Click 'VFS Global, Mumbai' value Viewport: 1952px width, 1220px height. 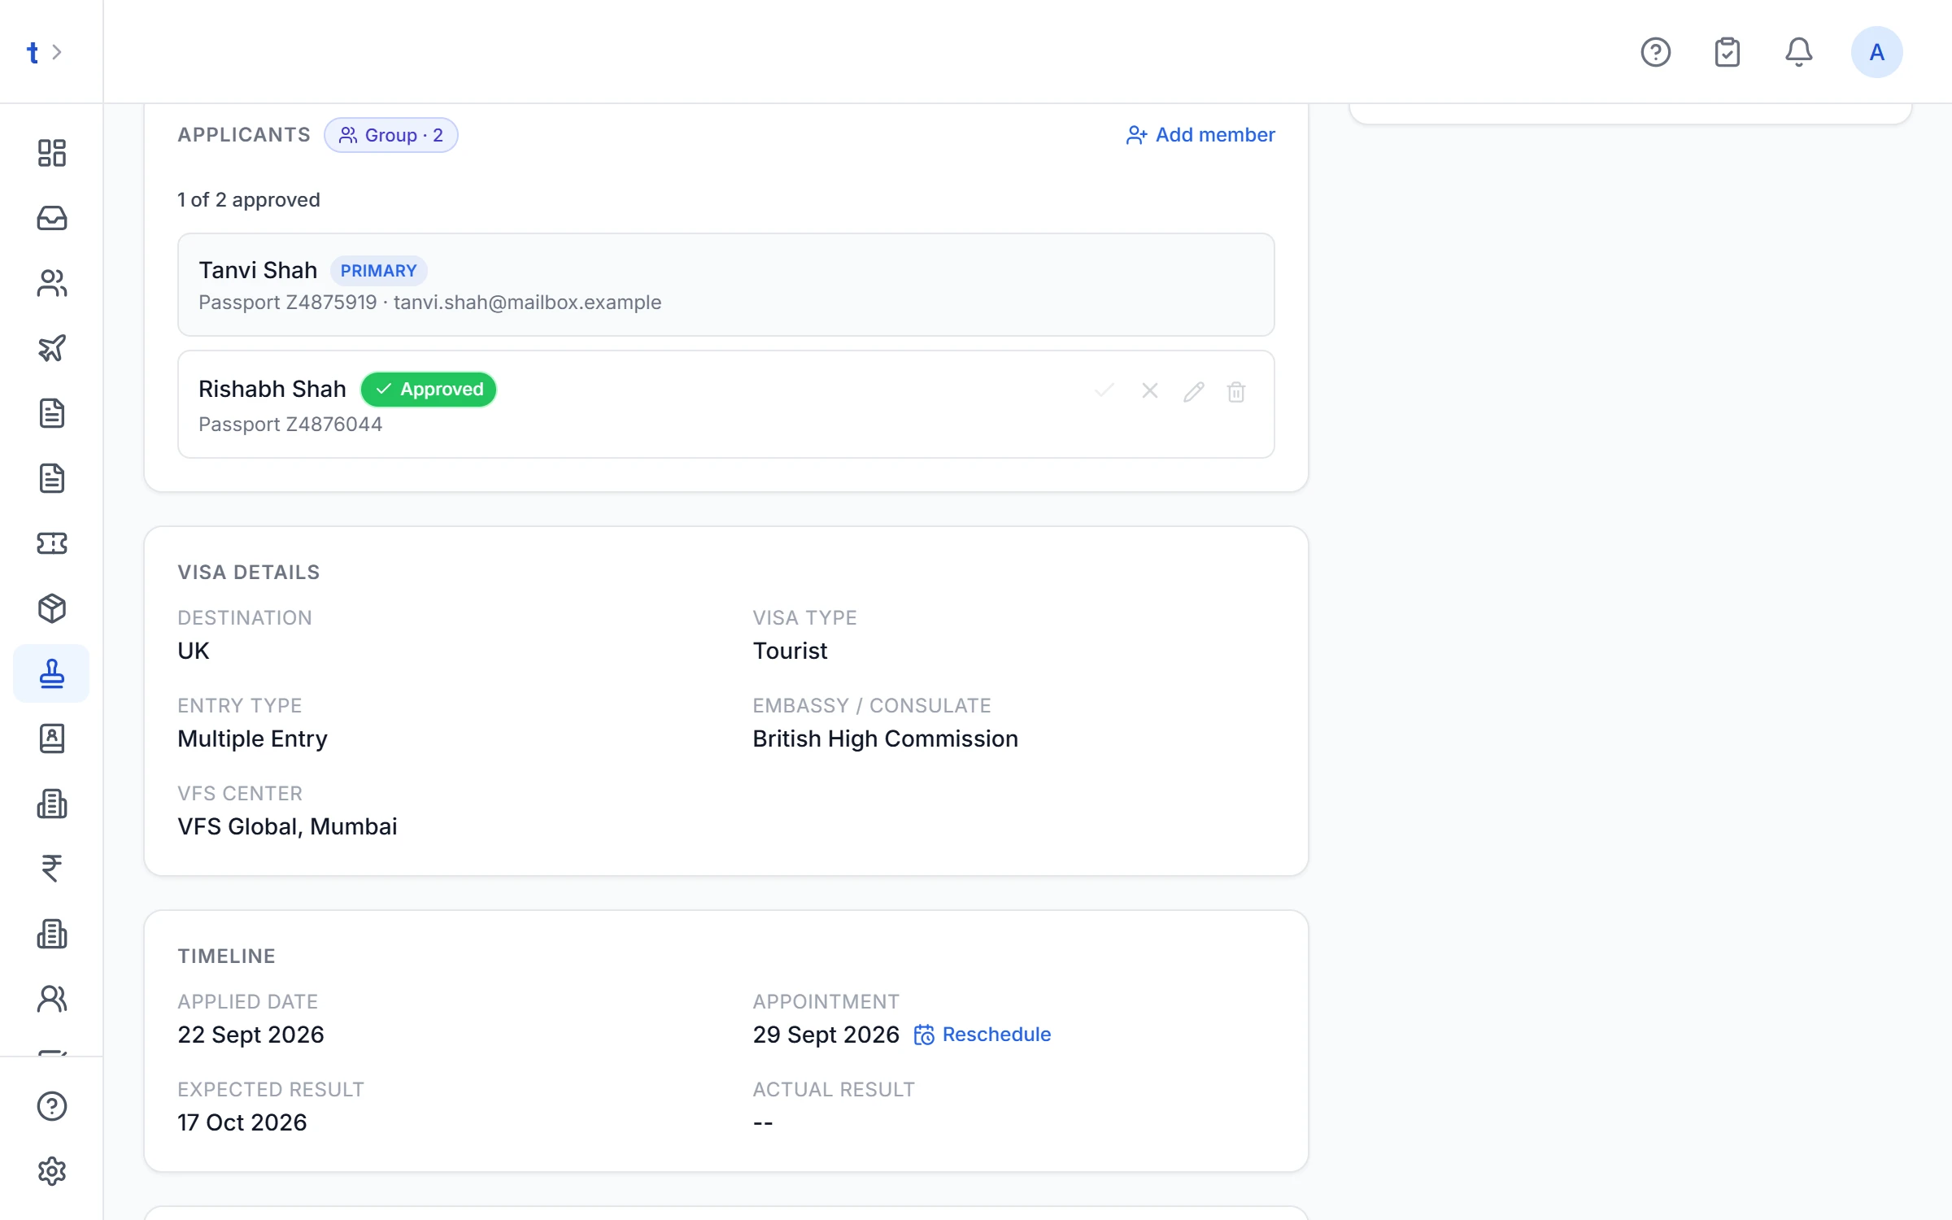287,826
